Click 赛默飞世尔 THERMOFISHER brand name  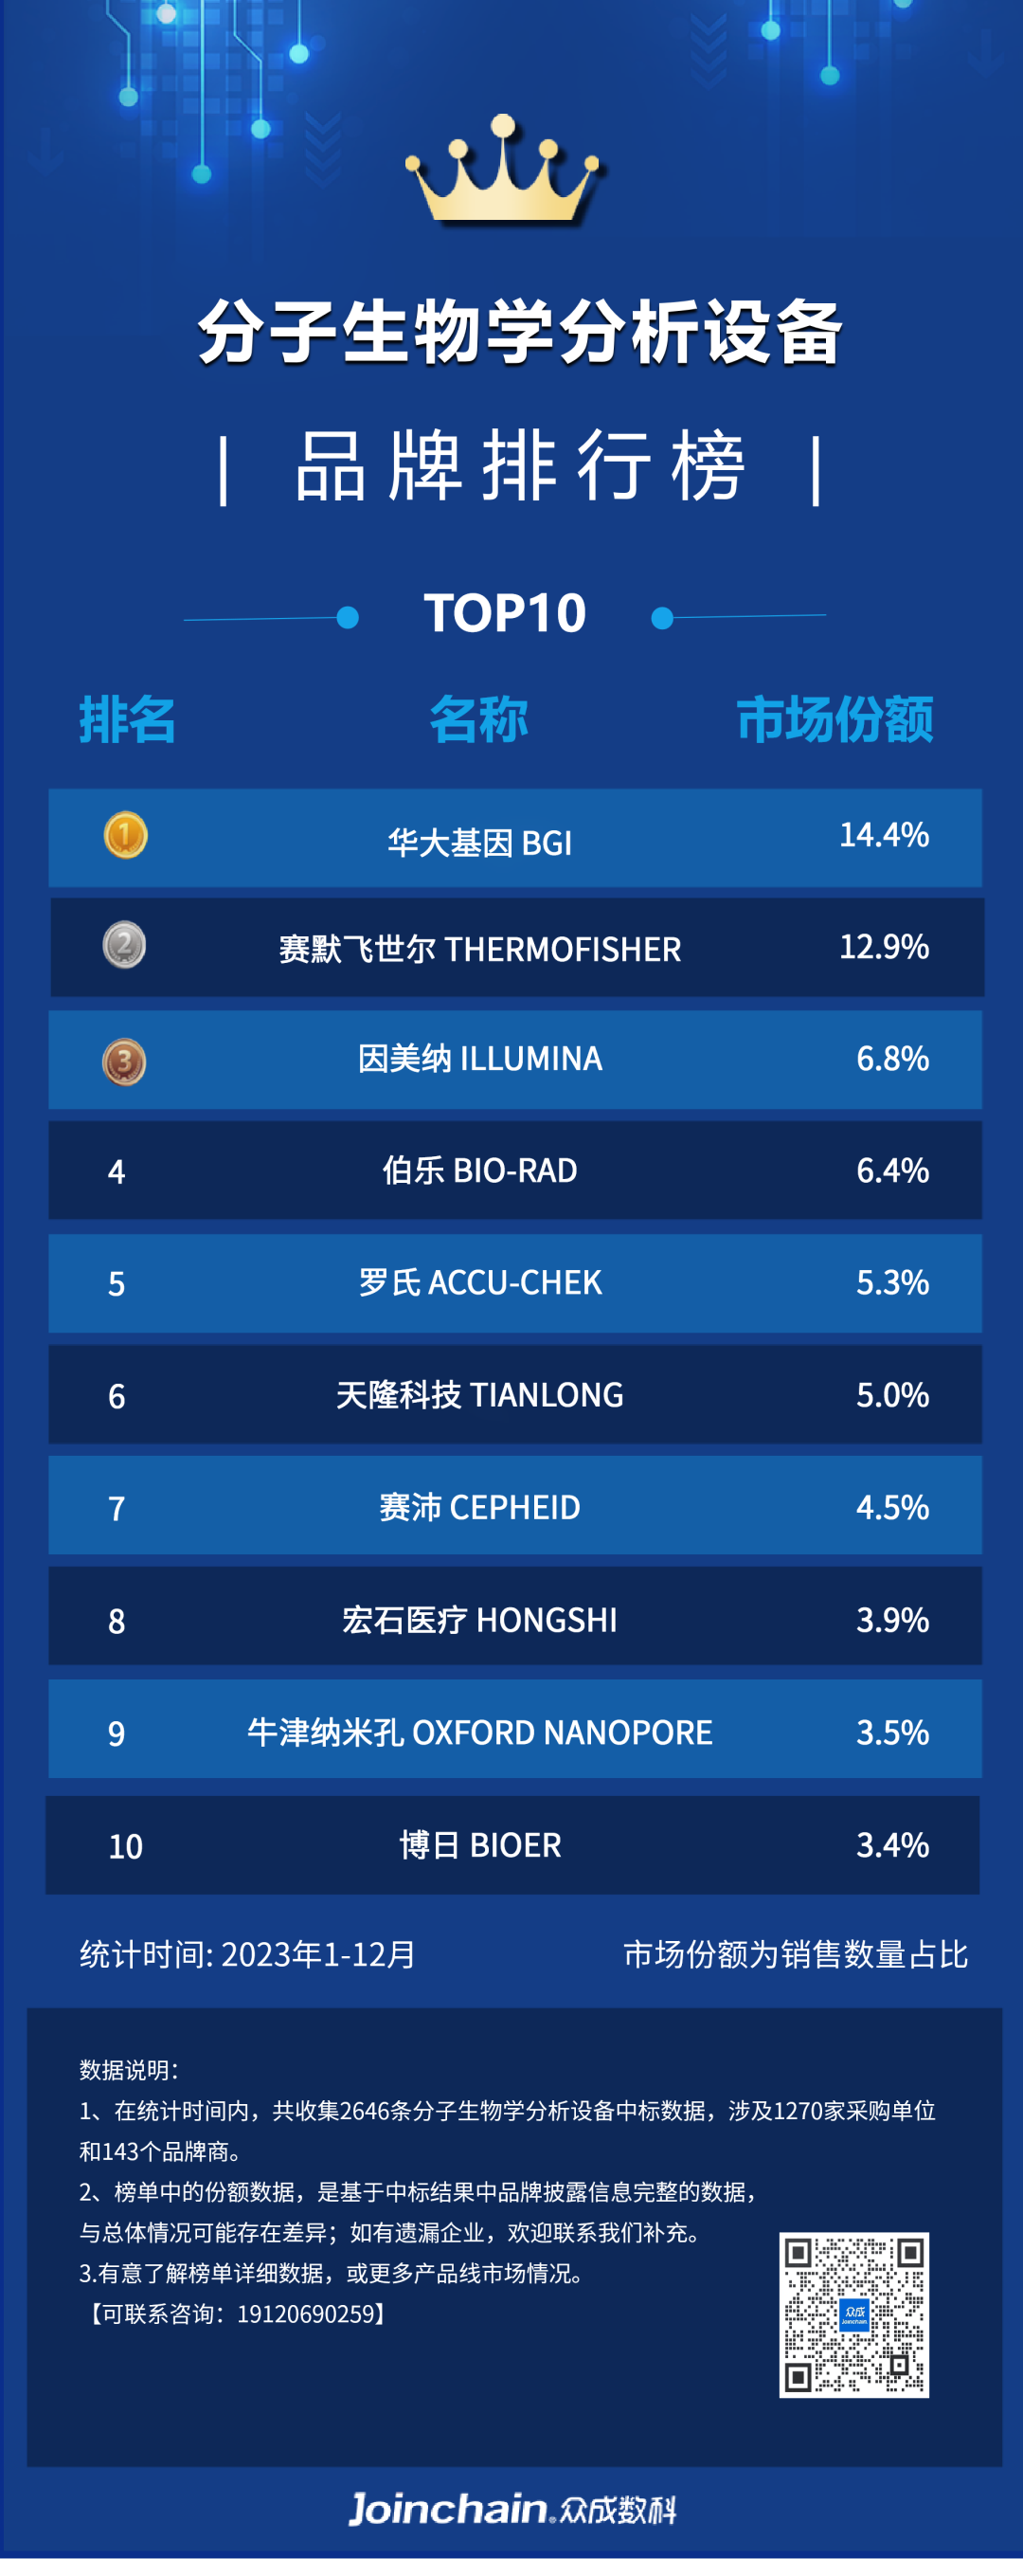coord(479,950)
